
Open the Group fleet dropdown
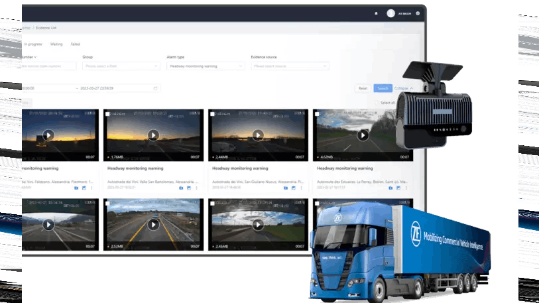(121, 66)
